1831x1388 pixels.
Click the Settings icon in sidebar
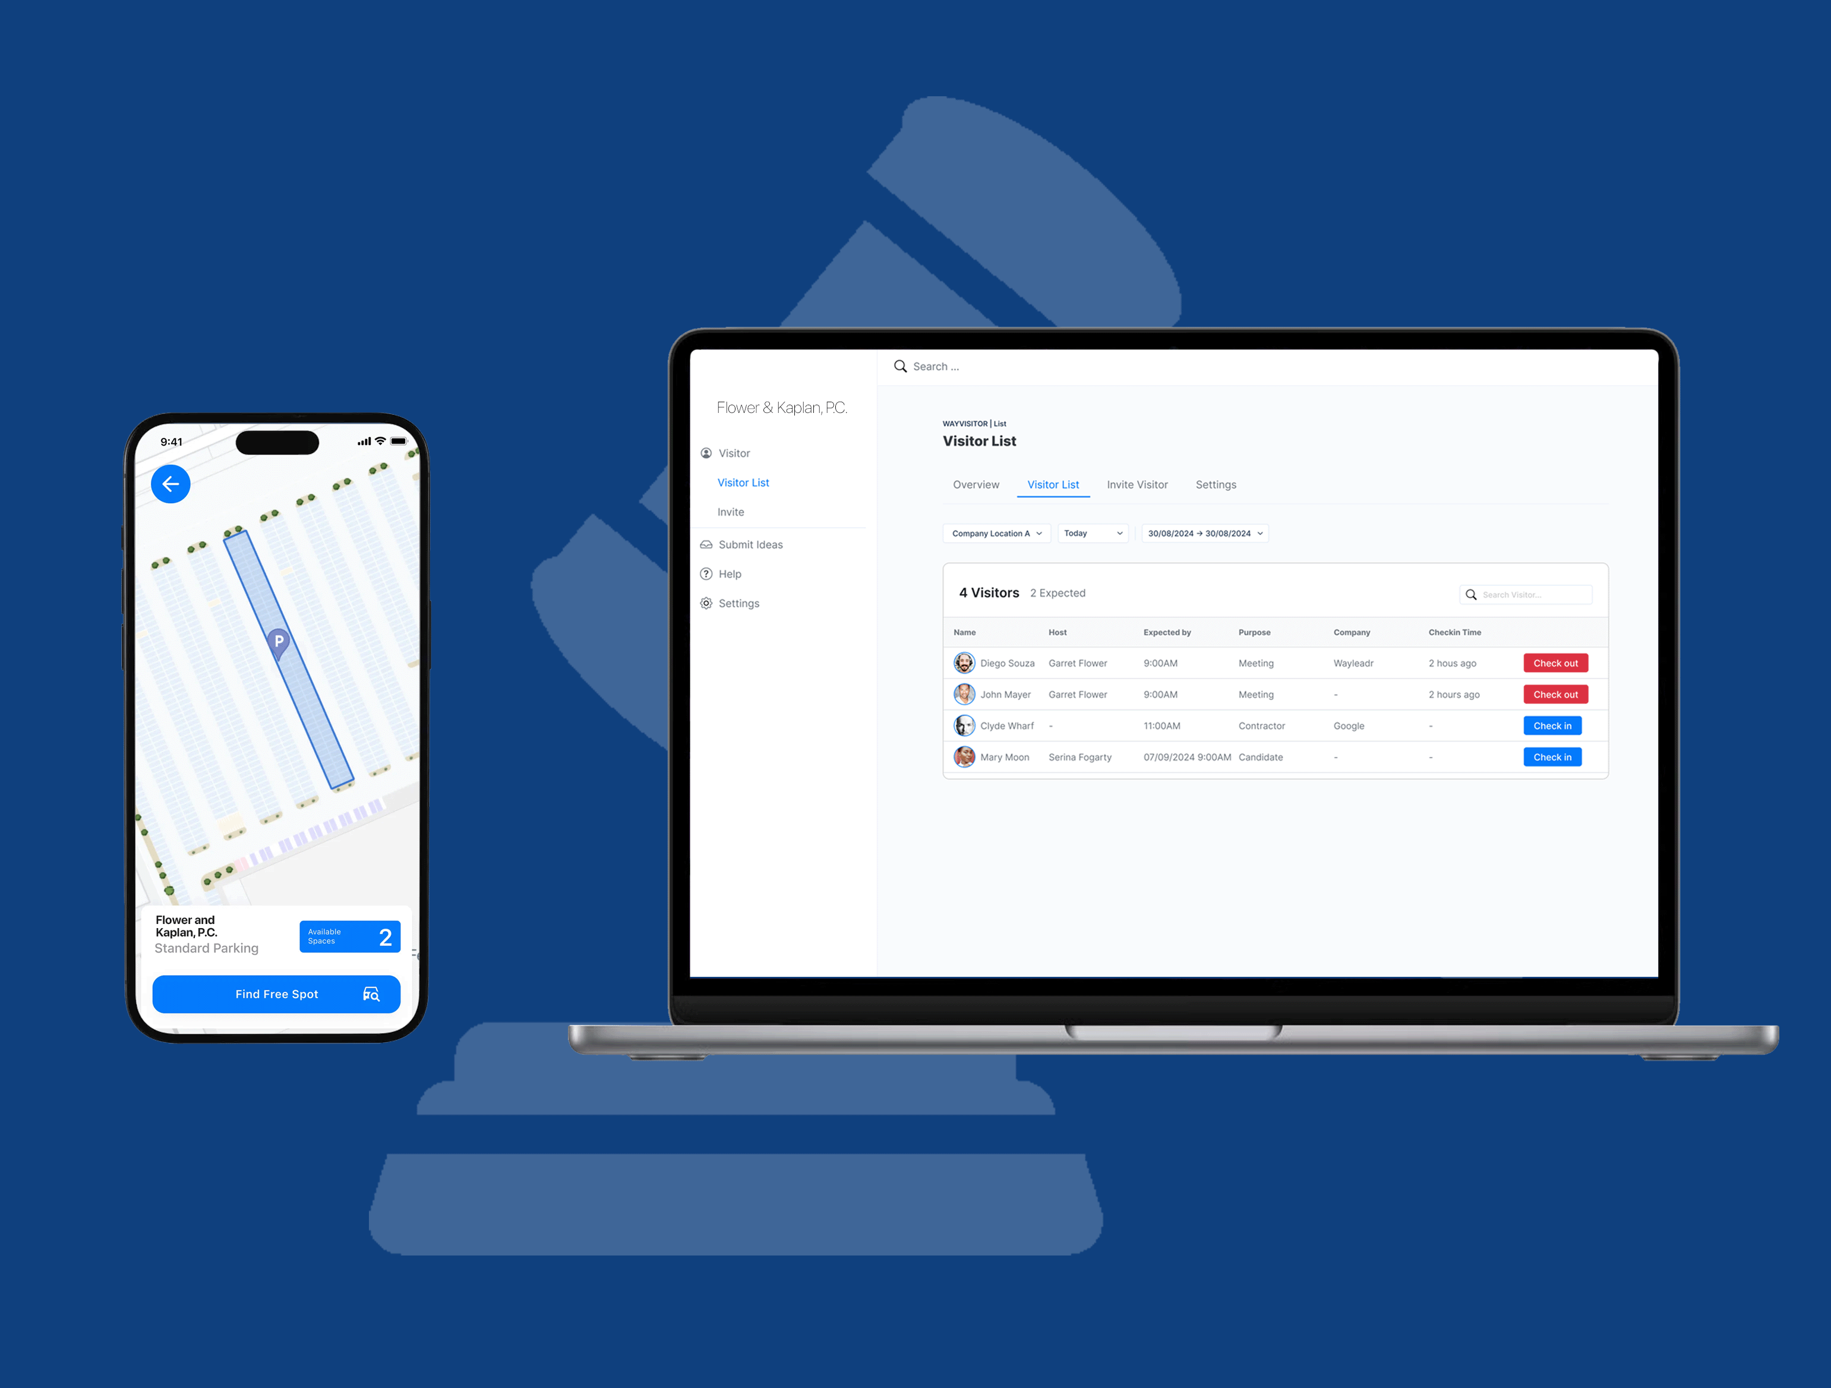click(707, 602)
